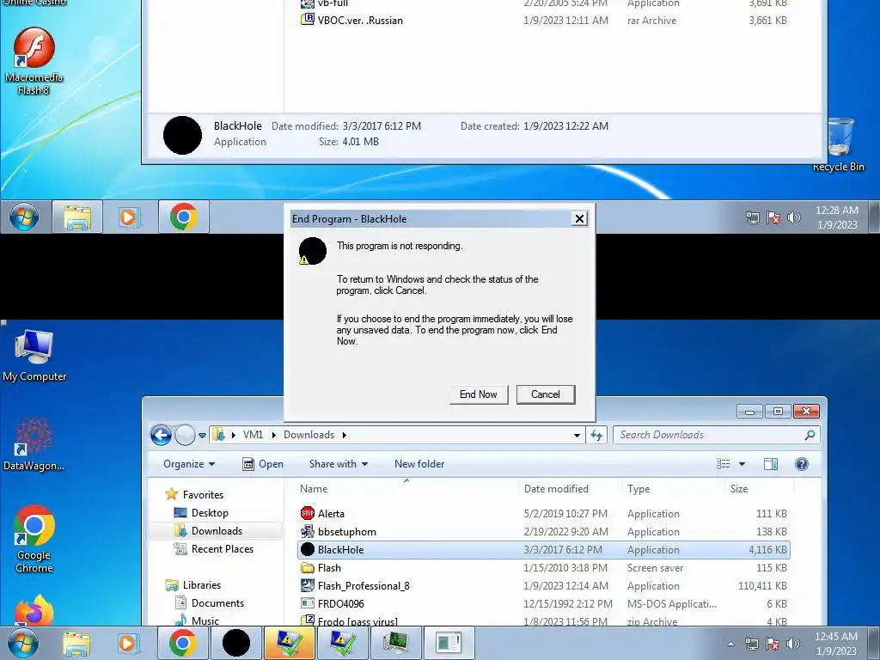Viewport: 880px width, 660px height.
Task: Open Macromedia Flash 8 desktop shortcut
Action: click(x=34, y=62)
